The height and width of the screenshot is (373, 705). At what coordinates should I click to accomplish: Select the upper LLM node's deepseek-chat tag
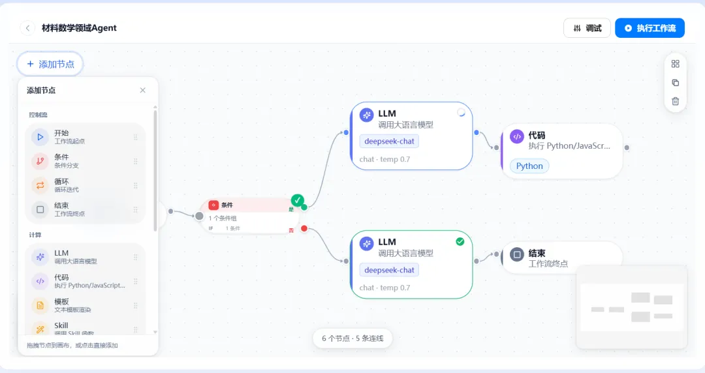389,141
